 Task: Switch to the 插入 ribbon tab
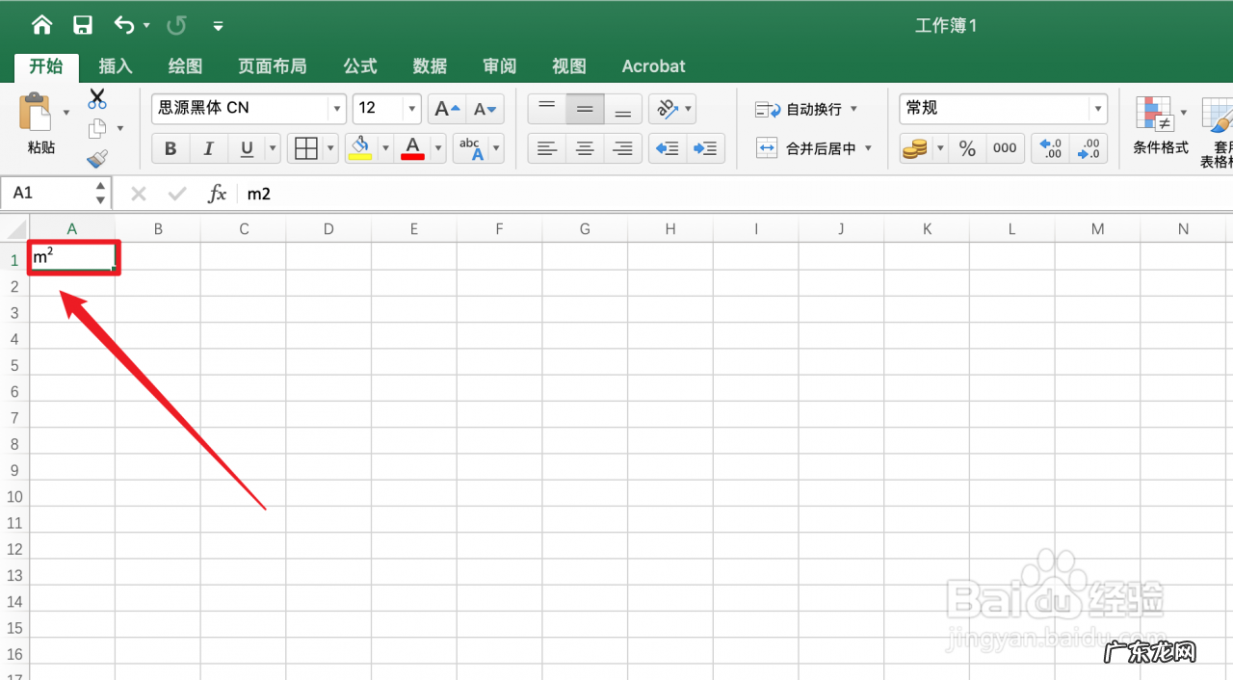(115, 65)
